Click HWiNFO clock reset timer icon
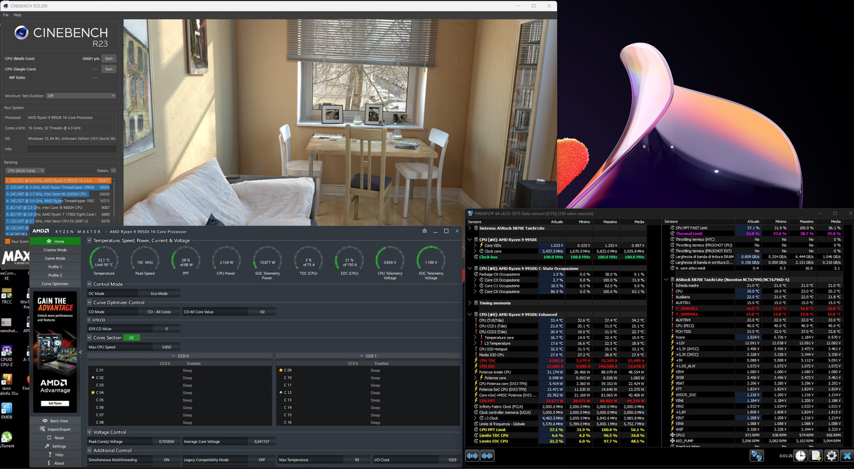This screenshot has width=854, height=469. (799, 456)
